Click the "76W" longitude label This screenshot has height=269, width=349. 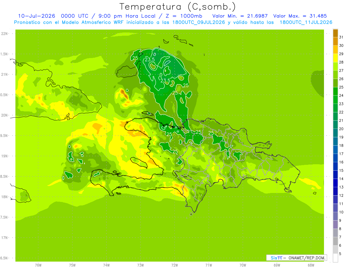coord(38,265)
